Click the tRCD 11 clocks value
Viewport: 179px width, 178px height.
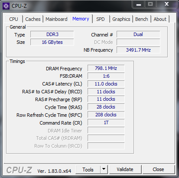click(106, 92)
